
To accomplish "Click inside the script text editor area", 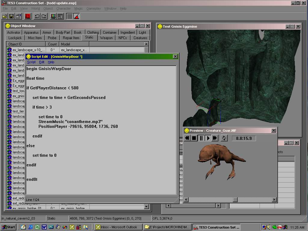I will pyautogui.click(x=101, y=130).
